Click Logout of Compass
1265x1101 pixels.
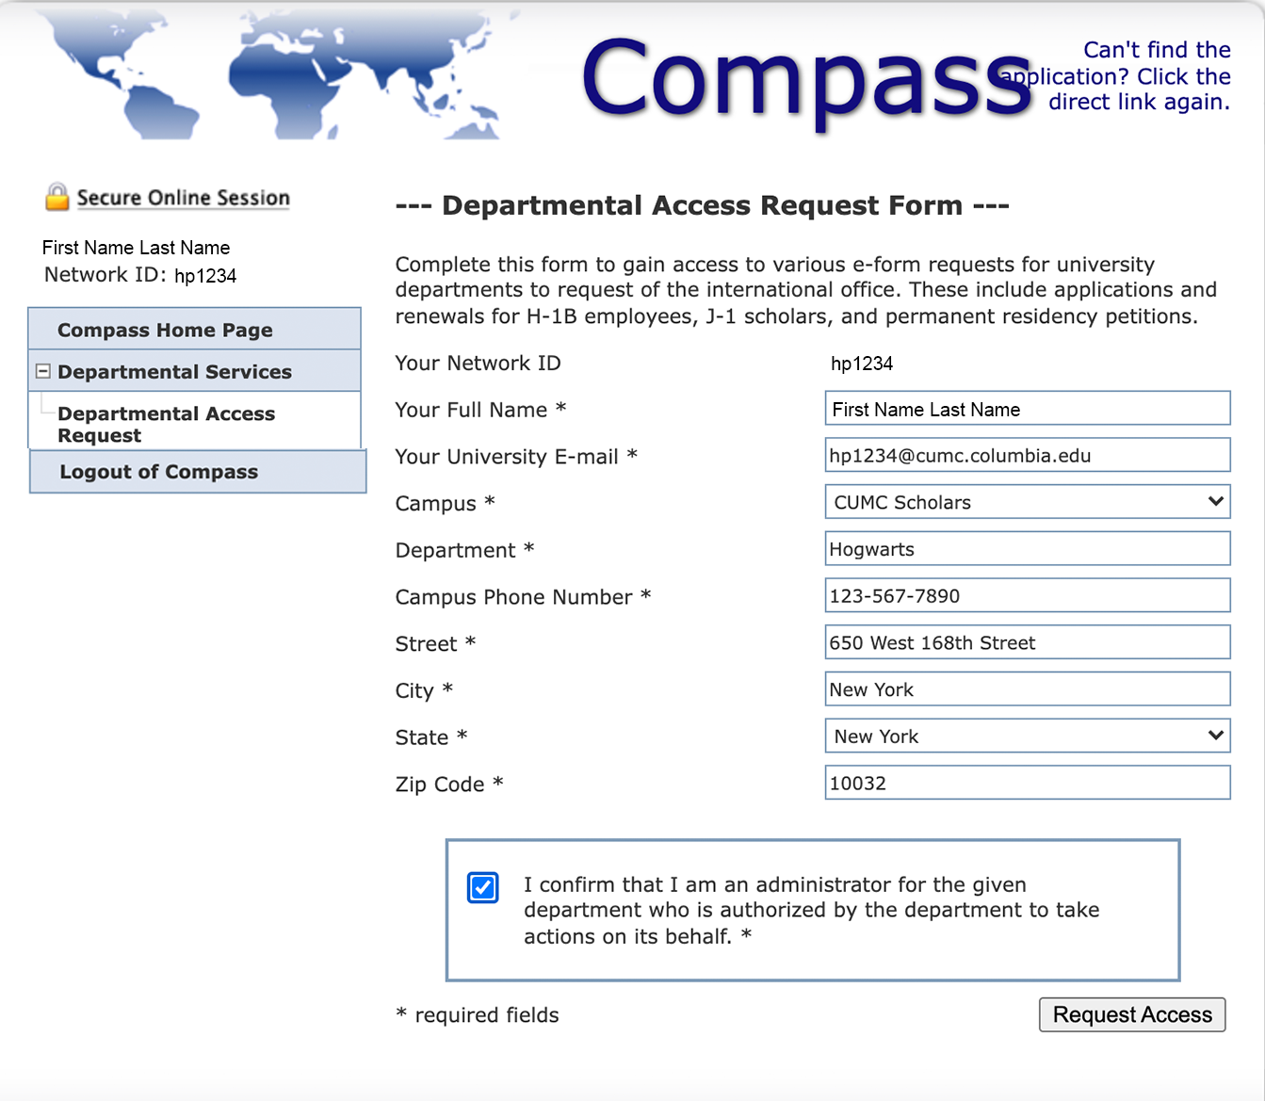(197, 472)
